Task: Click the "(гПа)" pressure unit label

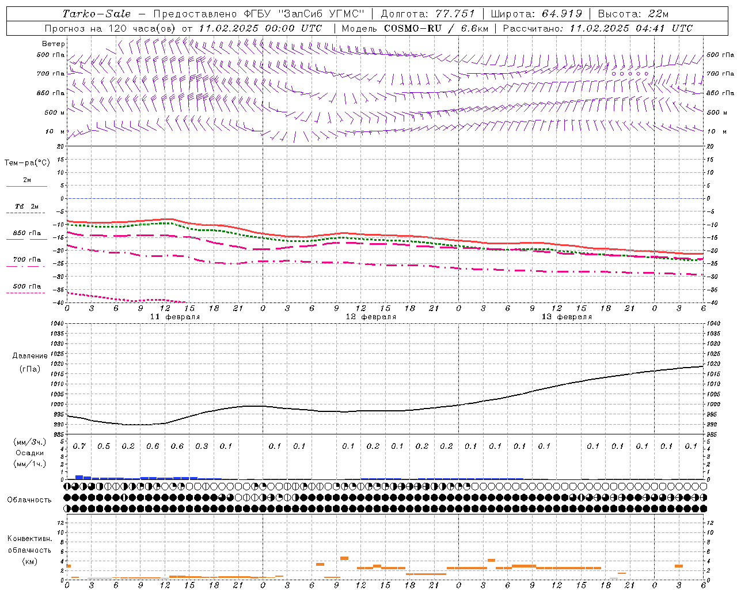Action: coord(30,369)
